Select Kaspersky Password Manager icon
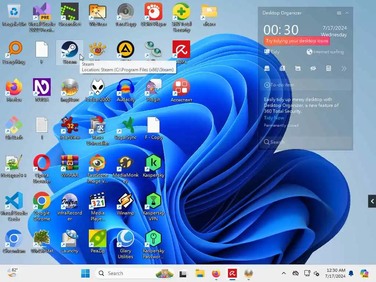376x282 pixels. [153, 244]
